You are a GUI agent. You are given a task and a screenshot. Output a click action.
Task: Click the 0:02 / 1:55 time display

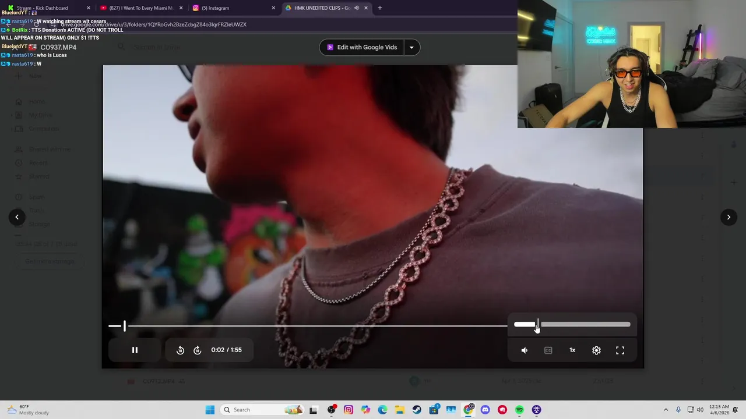click(x=226, y=350)
